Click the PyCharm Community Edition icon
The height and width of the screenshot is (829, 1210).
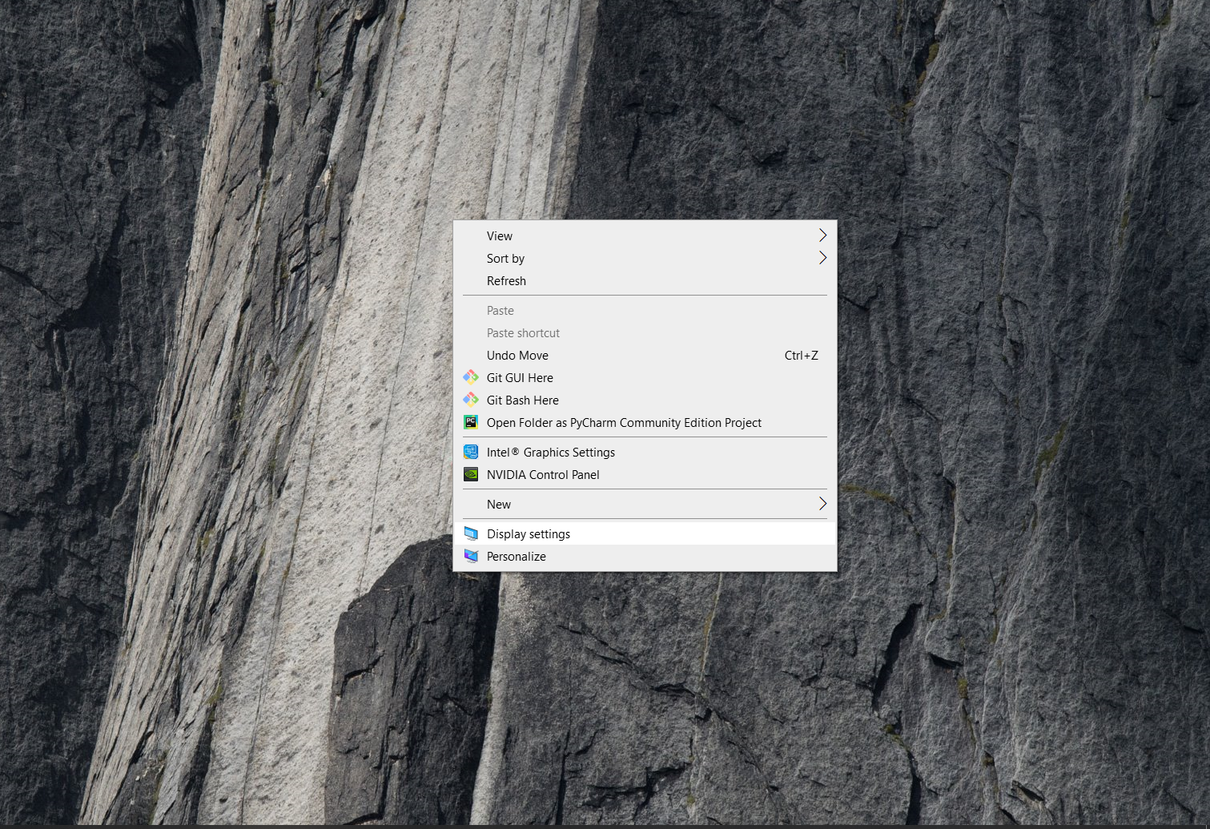pyautogui.click(x=471, y=422)
